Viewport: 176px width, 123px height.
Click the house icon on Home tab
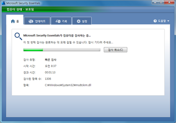click(13, 21)
